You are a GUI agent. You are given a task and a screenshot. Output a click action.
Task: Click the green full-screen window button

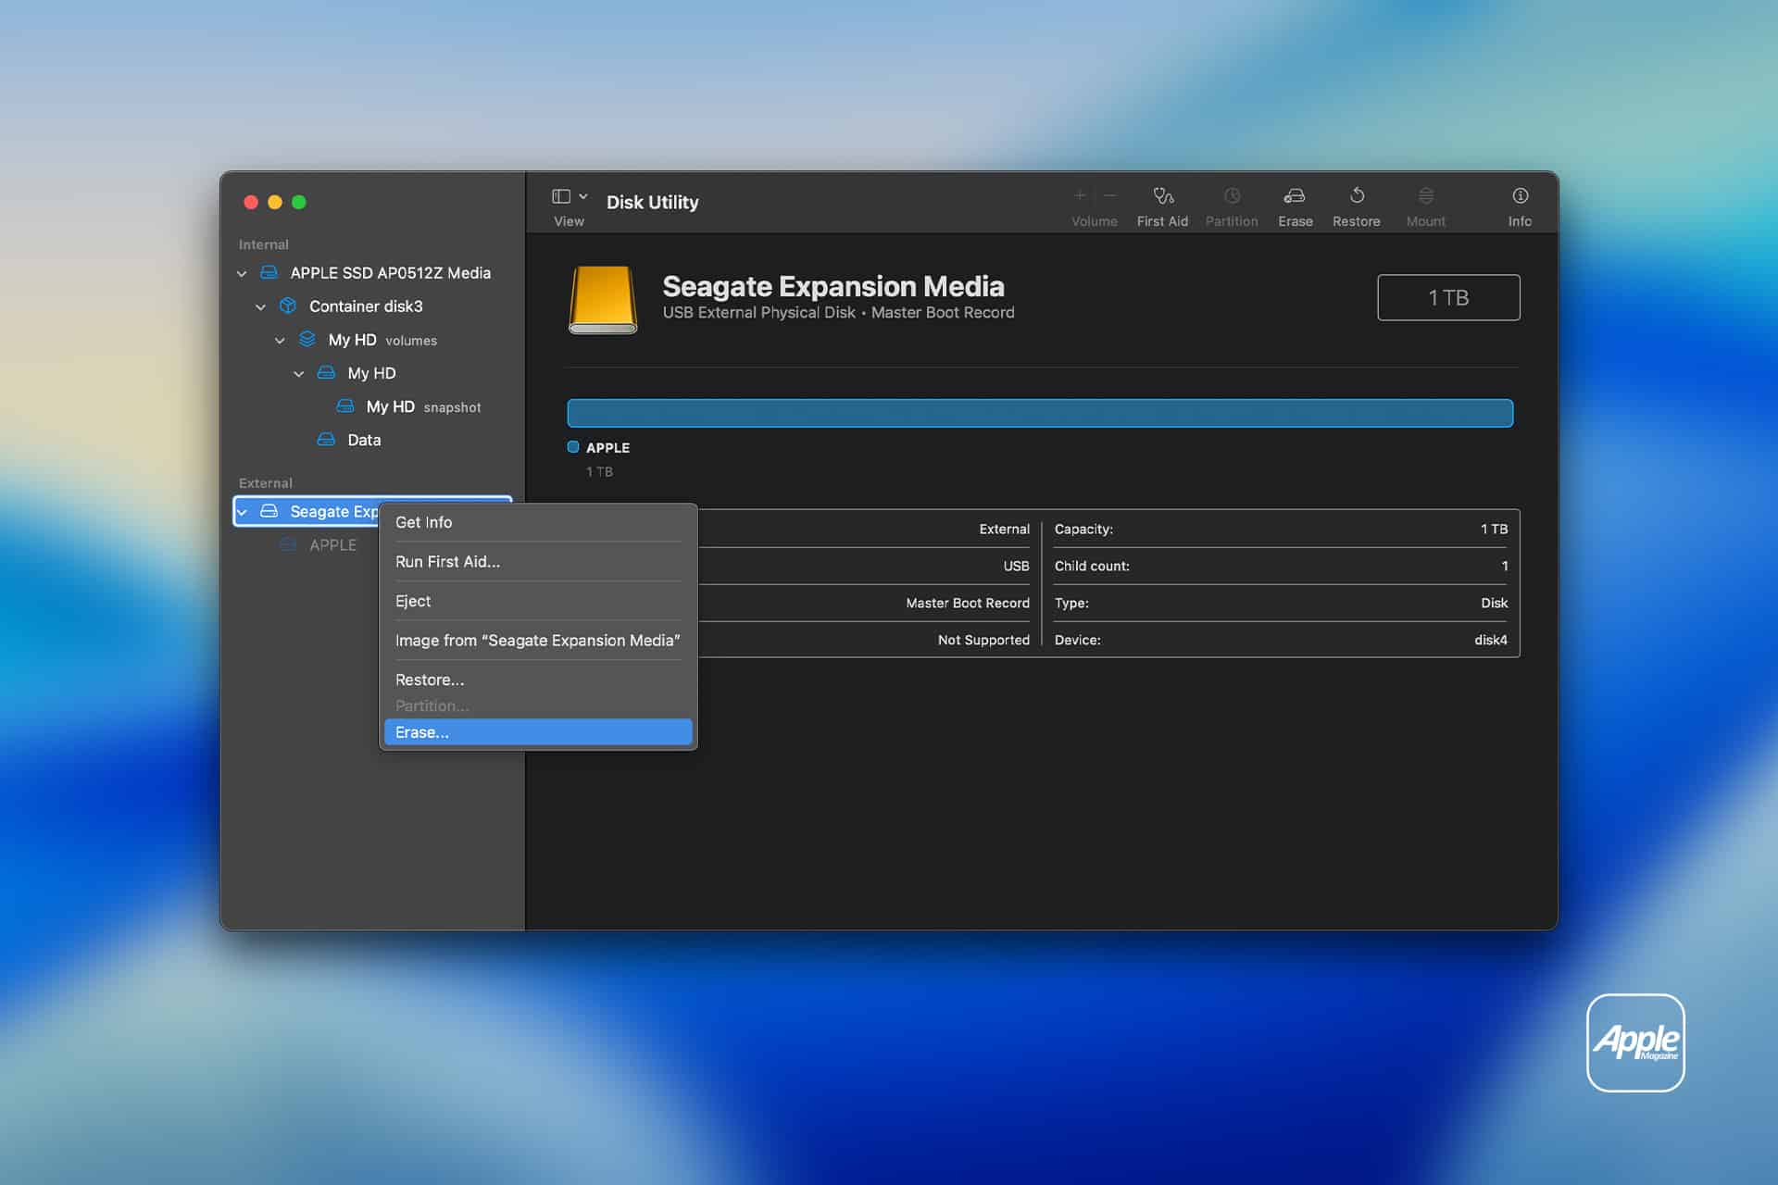tap(299, 202)
